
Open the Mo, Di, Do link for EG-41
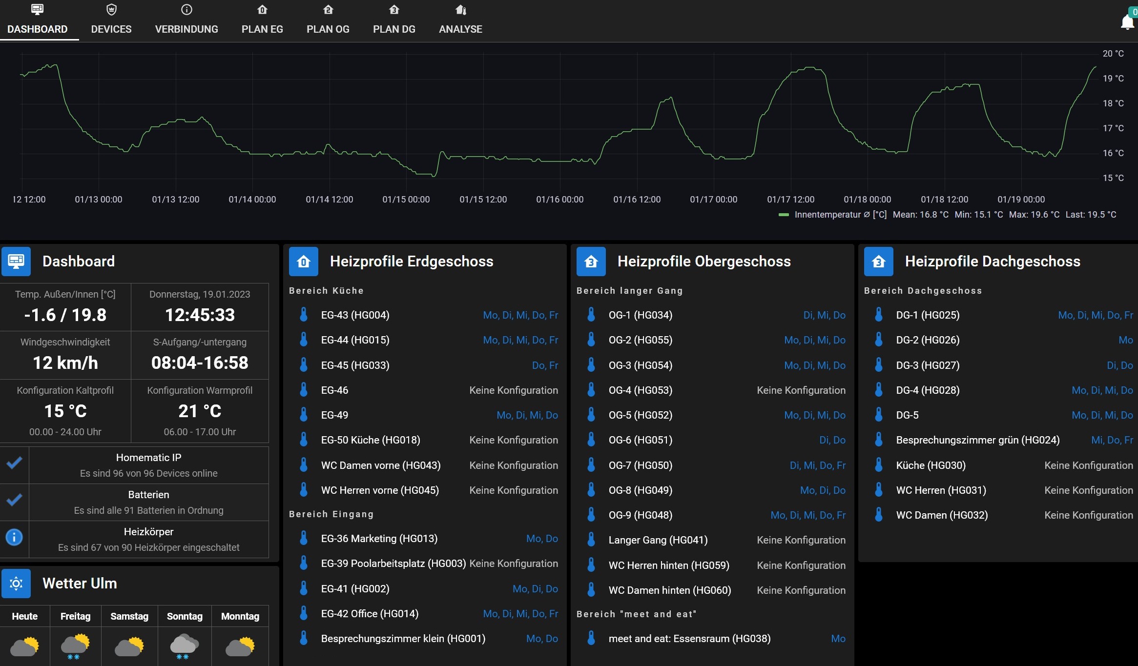[535, 589]
